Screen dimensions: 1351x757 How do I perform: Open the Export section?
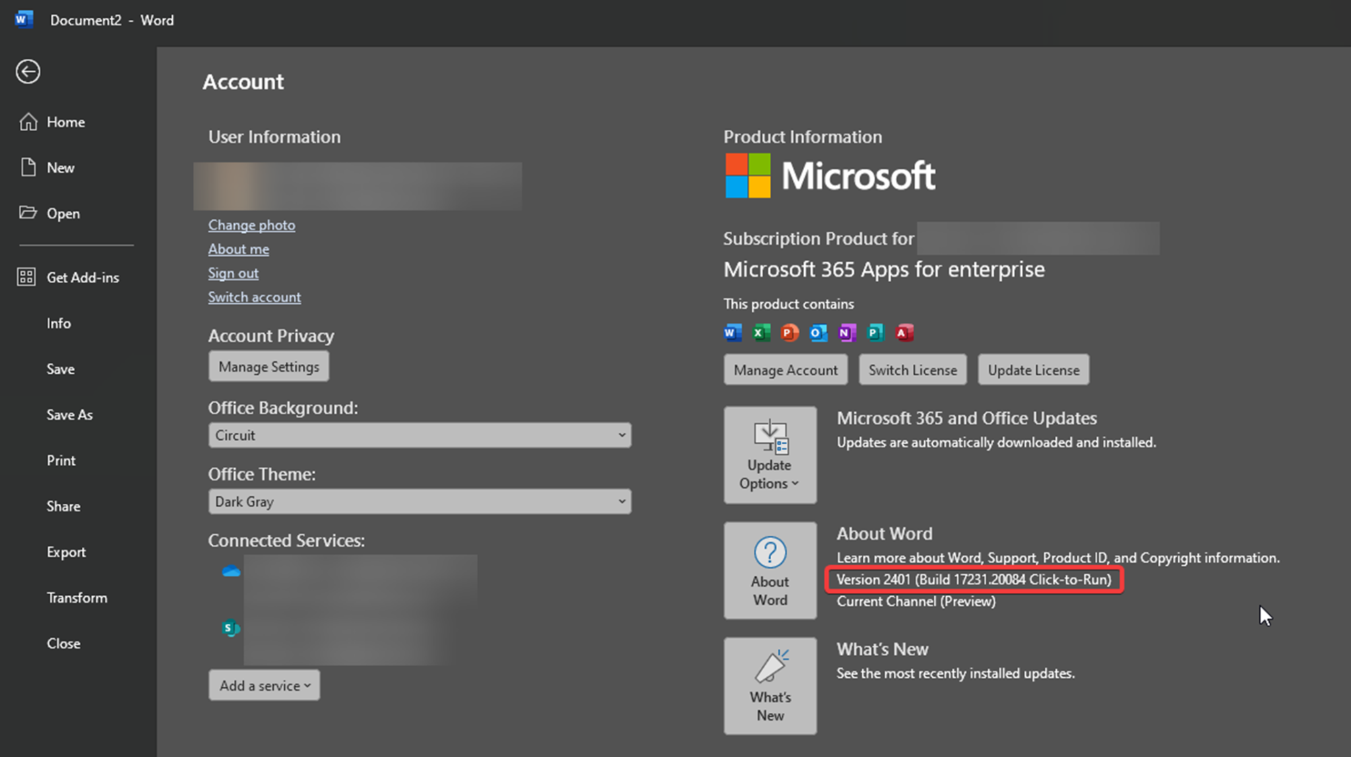pyautogui.click(x=66, y=551)
